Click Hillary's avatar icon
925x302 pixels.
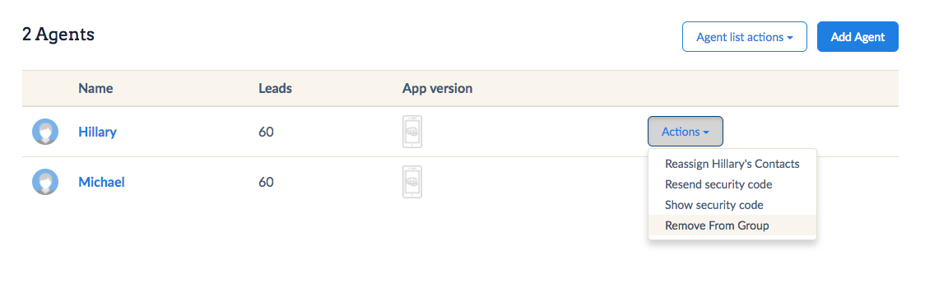pos(44,132)
